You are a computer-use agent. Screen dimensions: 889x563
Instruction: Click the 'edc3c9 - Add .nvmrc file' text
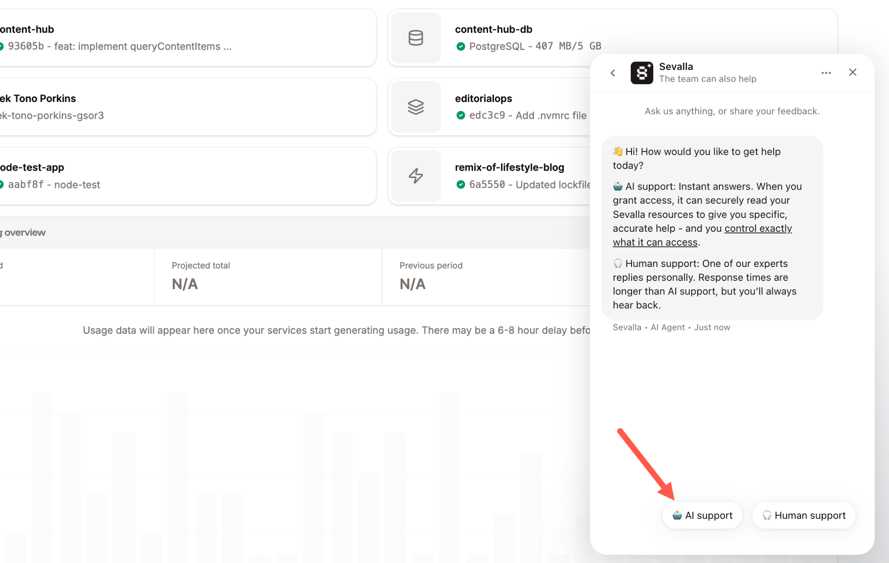coord(528,115)
